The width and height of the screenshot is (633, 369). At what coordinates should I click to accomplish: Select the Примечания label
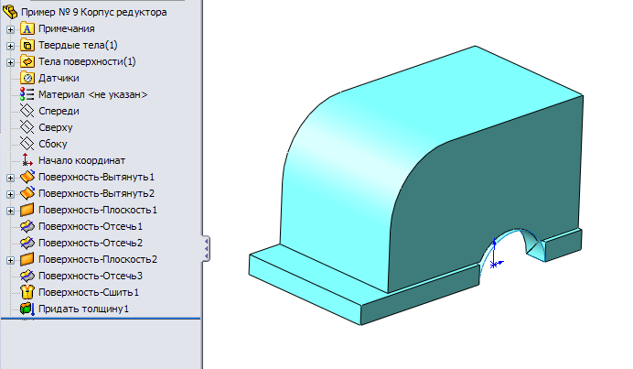point(67,28)
